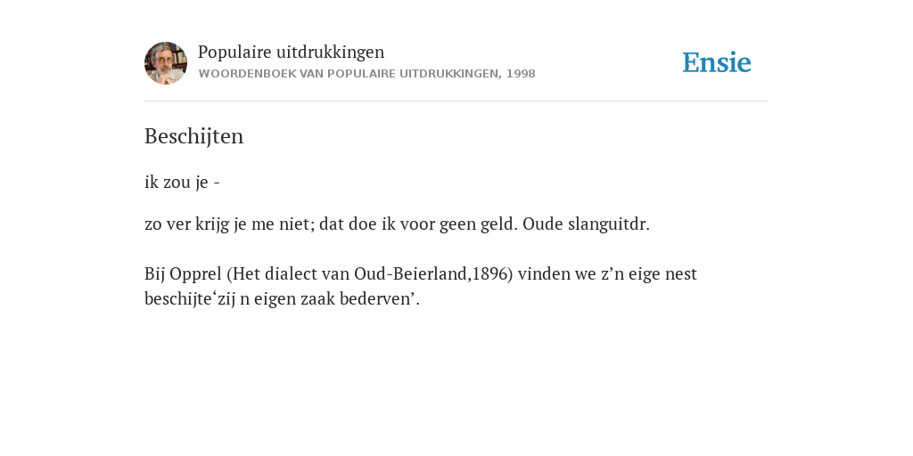Image resolution: width=913 pixels, height=456 pixels.
Task: Click the words 'eigen zaak bederven'
Action: pyautogui.click(x=333, y=299)
